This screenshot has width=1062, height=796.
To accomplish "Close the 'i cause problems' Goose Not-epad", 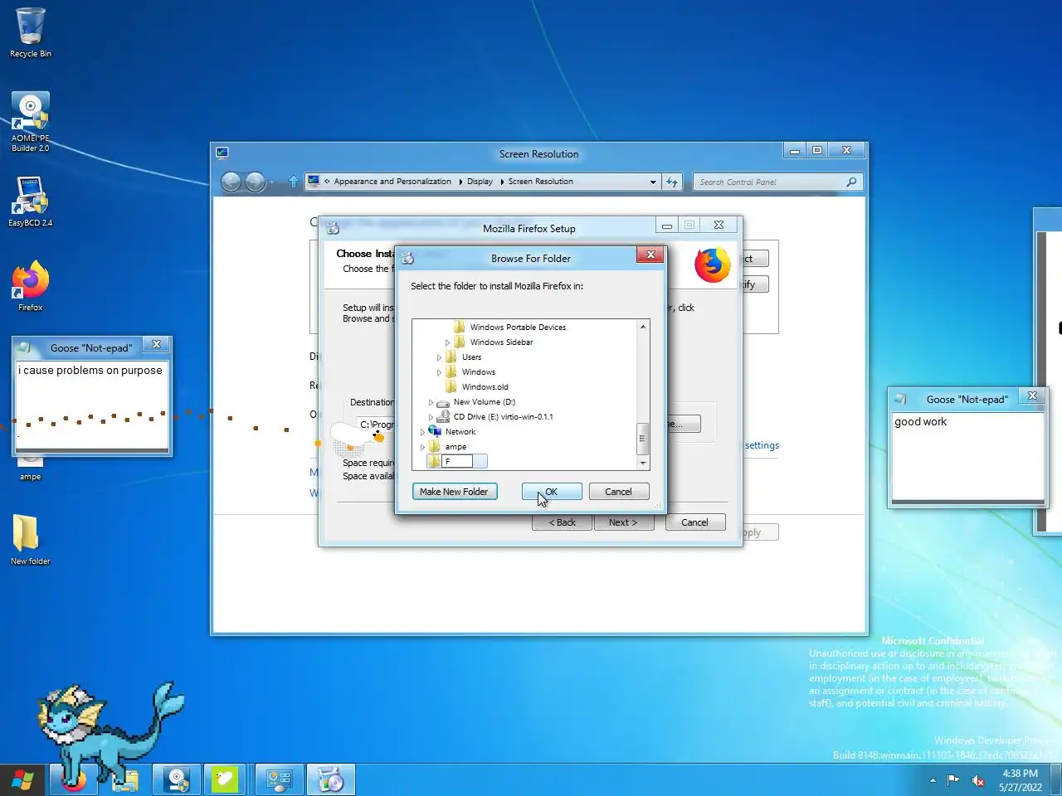I will [156, 344].
